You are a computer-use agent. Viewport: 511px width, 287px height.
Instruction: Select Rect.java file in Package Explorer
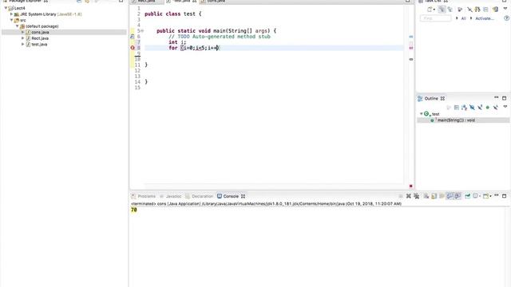coord(40,38)
